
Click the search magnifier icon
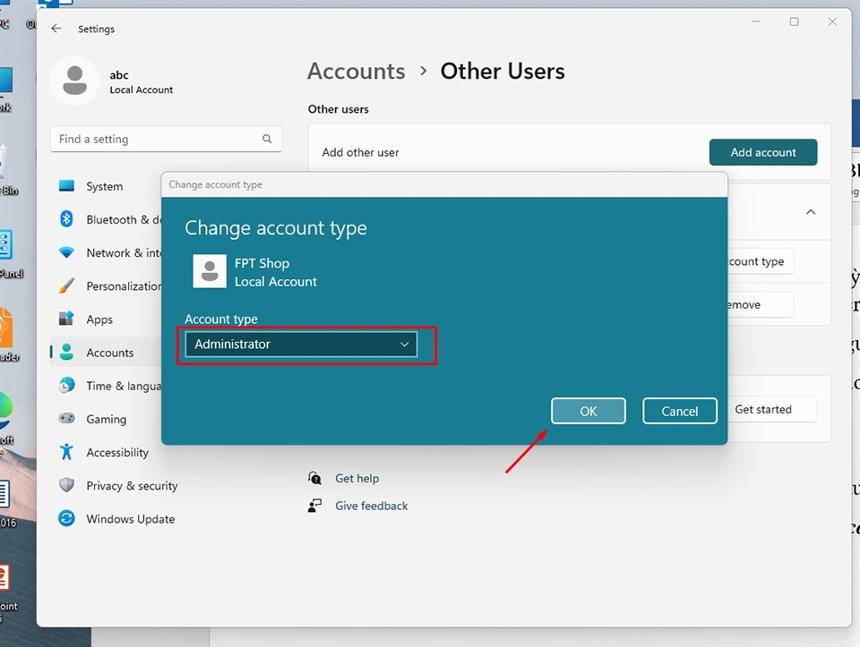267,139
